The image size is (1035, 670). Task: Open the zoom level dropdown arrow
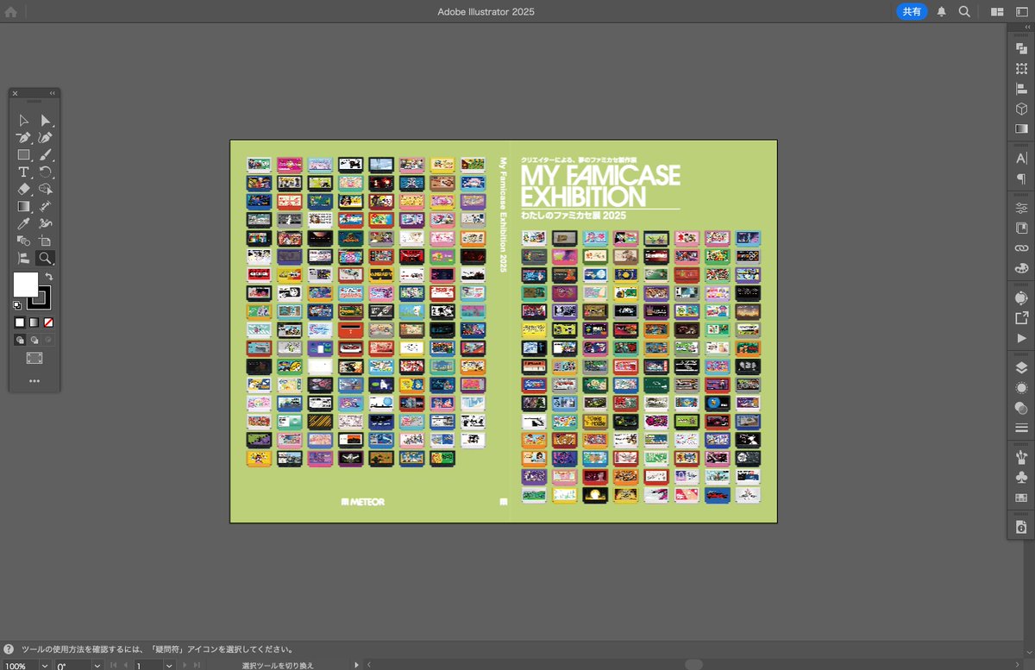43,666
